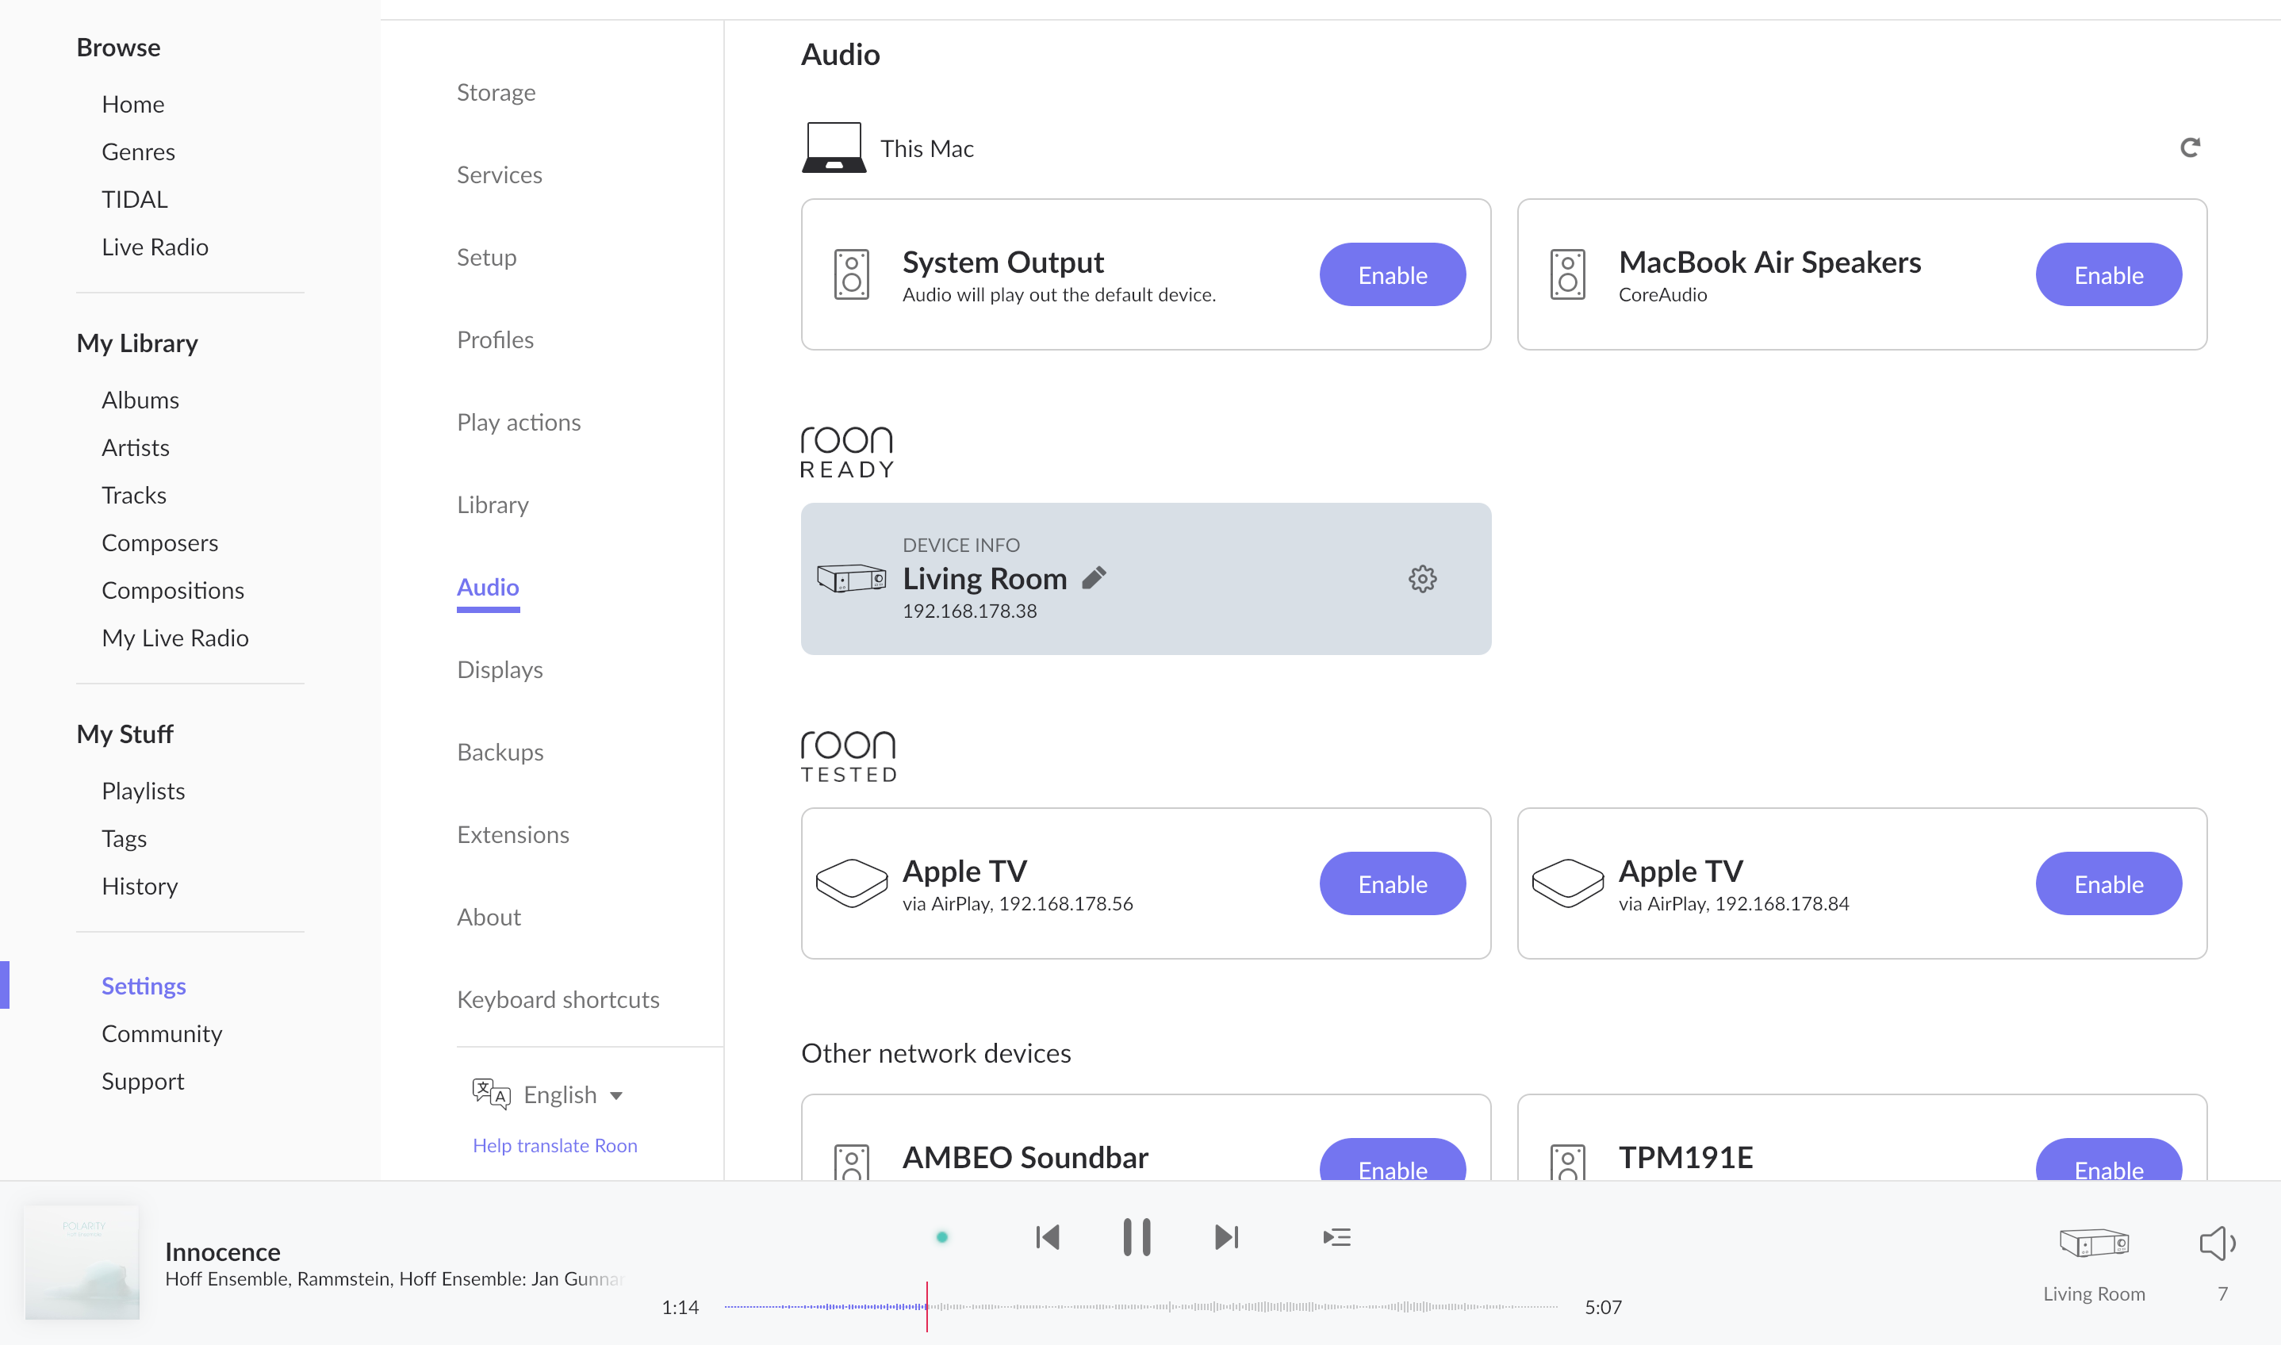Click the This Mac laptop icon
Viewport: 2281px width, 1345px height.
[834, 147]
